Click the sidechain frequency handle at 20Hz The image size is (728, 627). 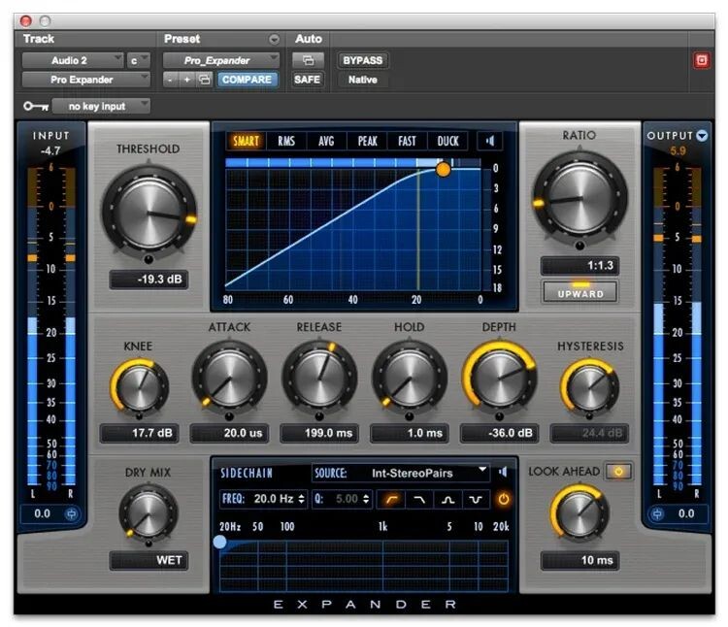219,542
